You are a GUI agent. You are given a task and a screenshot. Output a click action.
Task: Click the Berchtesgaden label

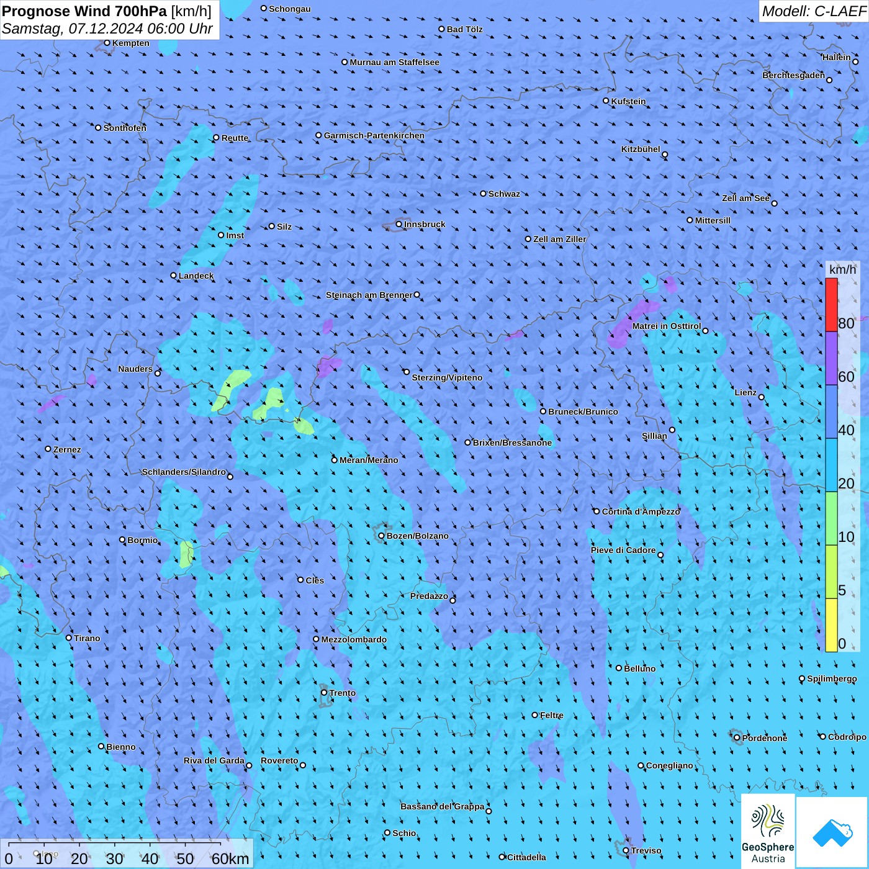tap(793, 75)
